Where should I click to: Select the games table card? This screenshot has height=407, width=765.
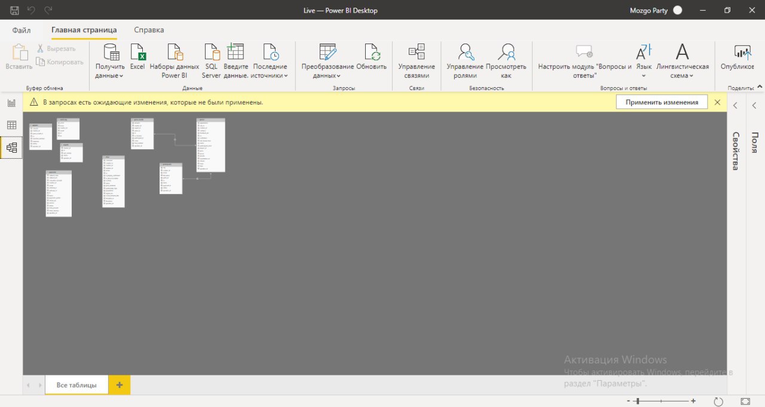pyautogui.click(x=211, y=145)
